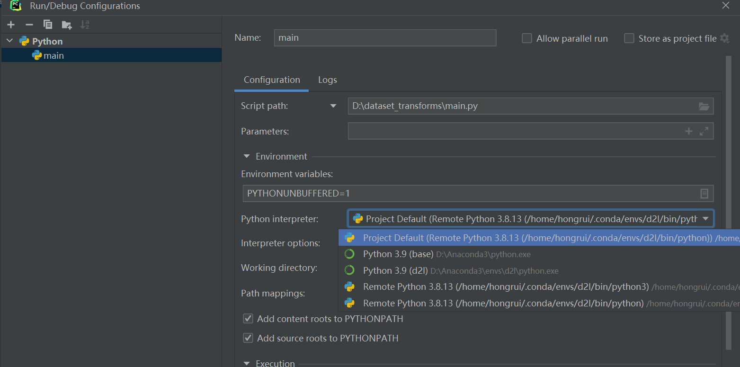Image resolution: width=740 pixels, height=367 pixels.
Task: Close the Run/Debug Configurations dialog
Action: 725,6
